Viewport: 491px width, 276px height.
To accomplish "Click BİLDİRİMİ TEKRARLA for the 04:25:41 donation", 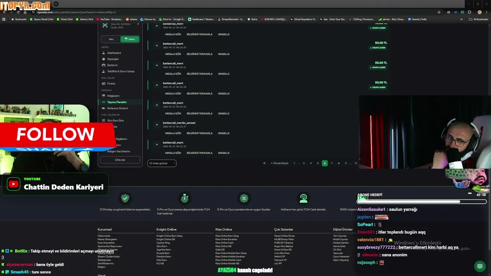I will tap(199, 113).
